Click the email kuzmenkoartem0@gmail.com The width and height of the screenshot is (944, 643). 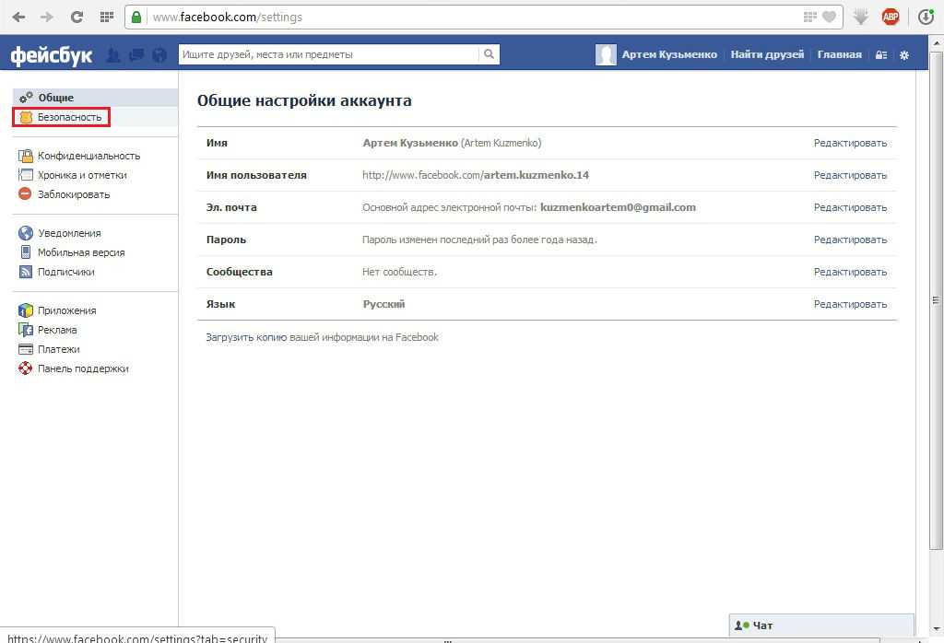tap(618, 207)
